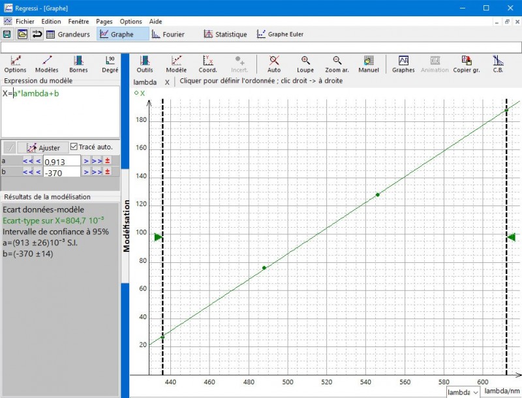The height and width of the screenshot is (398, 522).
Task: Open the Fichier menu
Action: coord(25,22)
